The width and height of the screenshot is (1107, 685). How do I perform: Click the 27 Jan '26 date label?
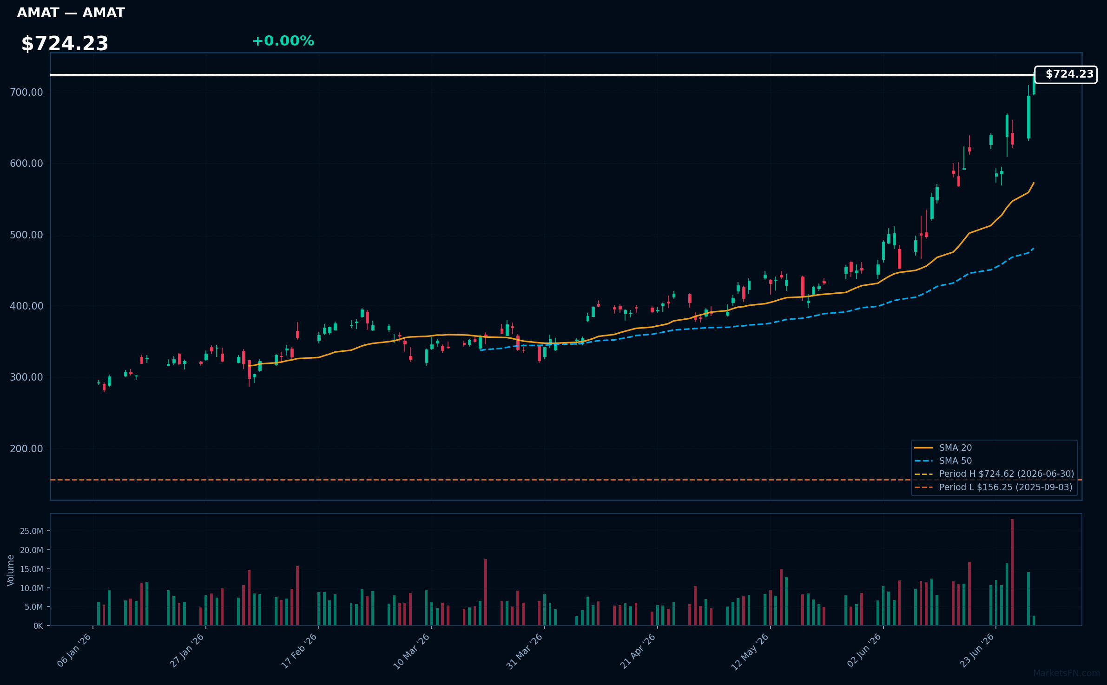pyautogui.click(x=187, y=650)
